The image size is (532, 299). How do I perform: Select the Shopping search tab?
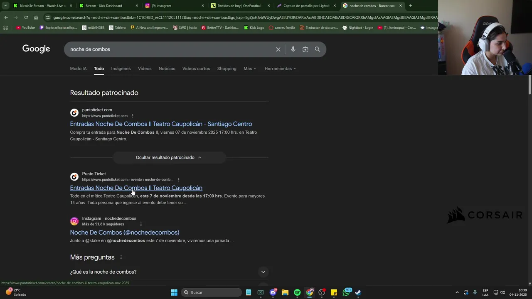(x=227, y=69)
